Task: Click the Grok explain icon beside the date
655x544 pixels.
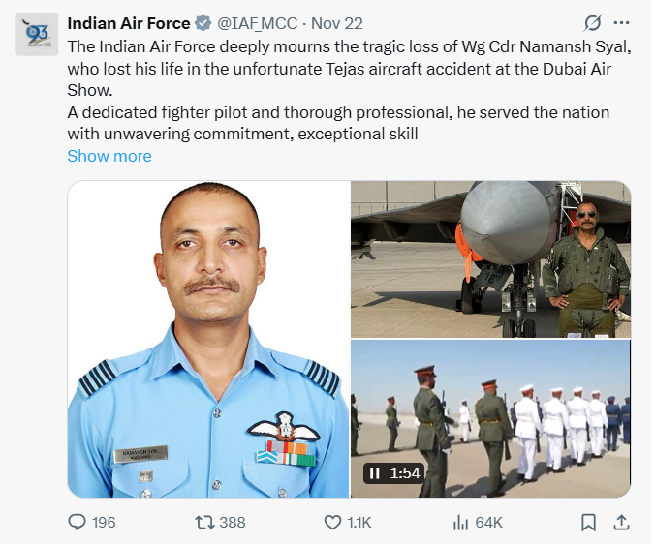Action: tap(593, 23)
